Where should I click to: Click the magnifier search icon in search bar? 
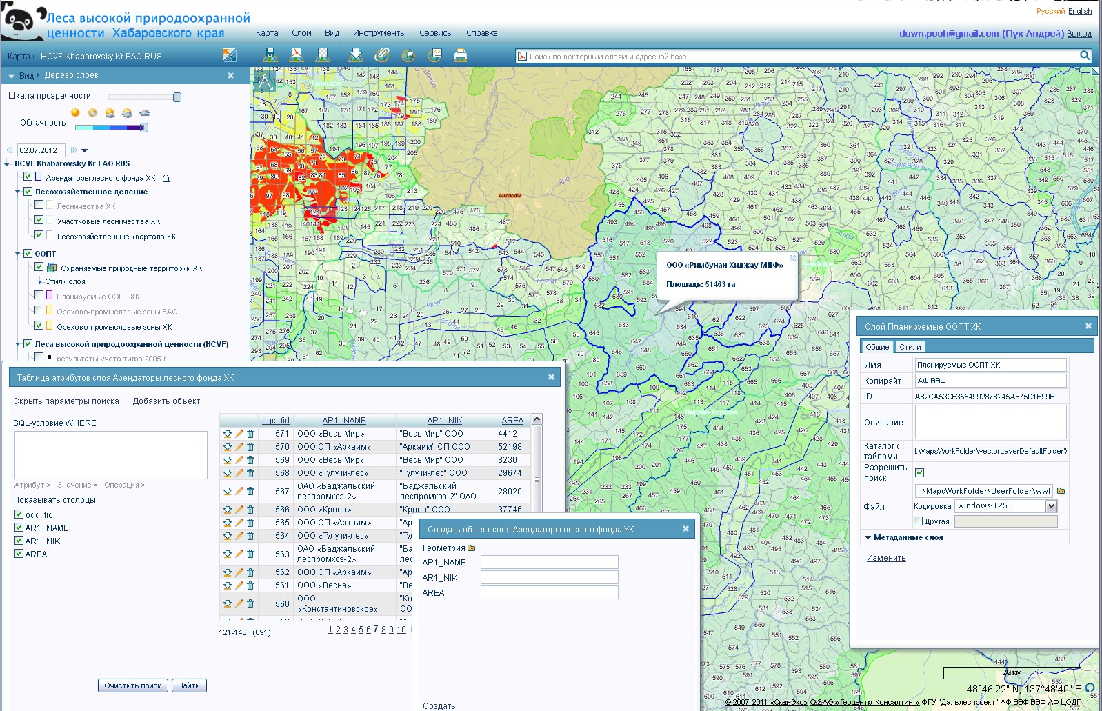1085,56
